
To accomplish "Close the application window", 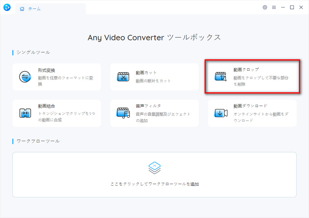I will coord(301,7).
